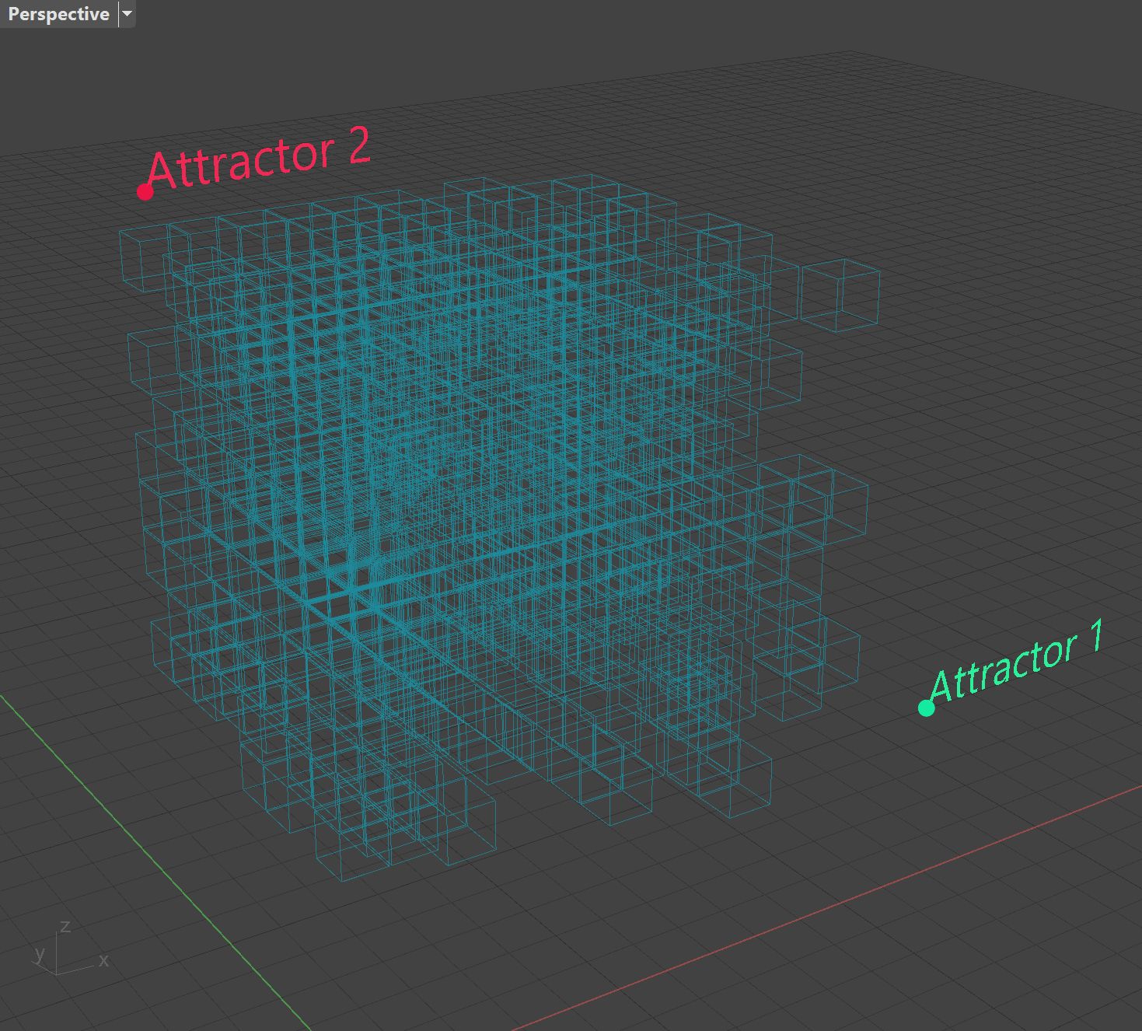Click the world axes icon in corner

point(71,947)
